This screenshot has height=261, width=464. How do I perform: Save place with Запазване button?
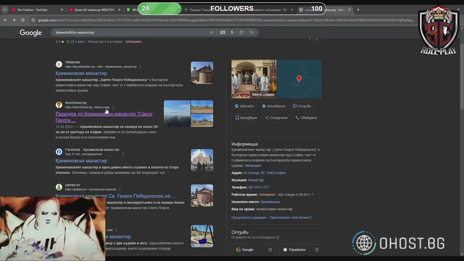246,118
